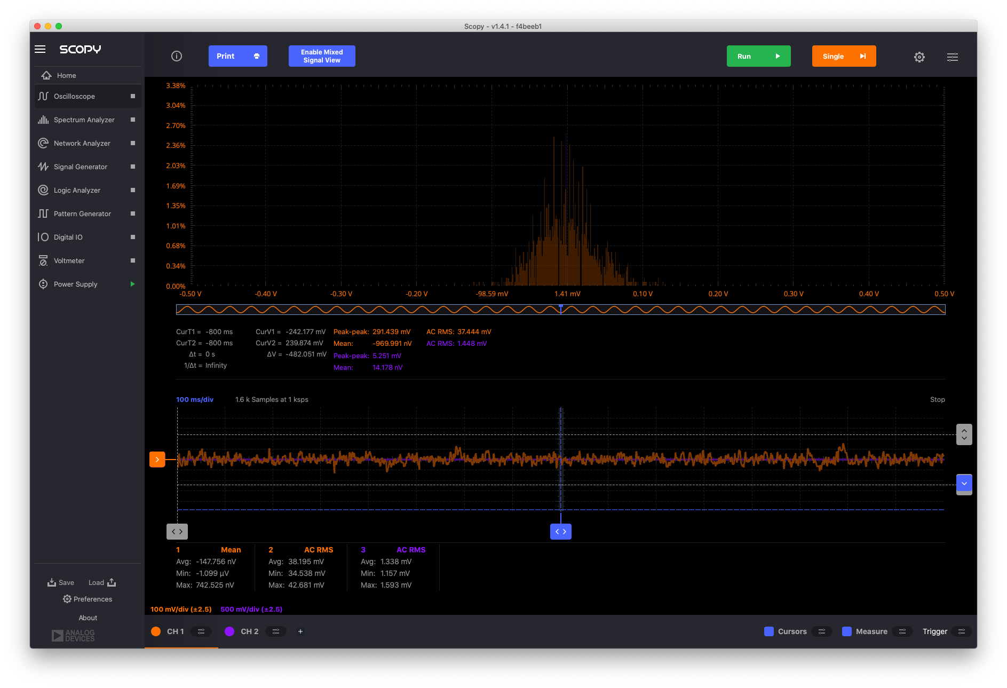Select the Voltmeter icon
The image size is (1007, 688).
[x=43, y=260]
